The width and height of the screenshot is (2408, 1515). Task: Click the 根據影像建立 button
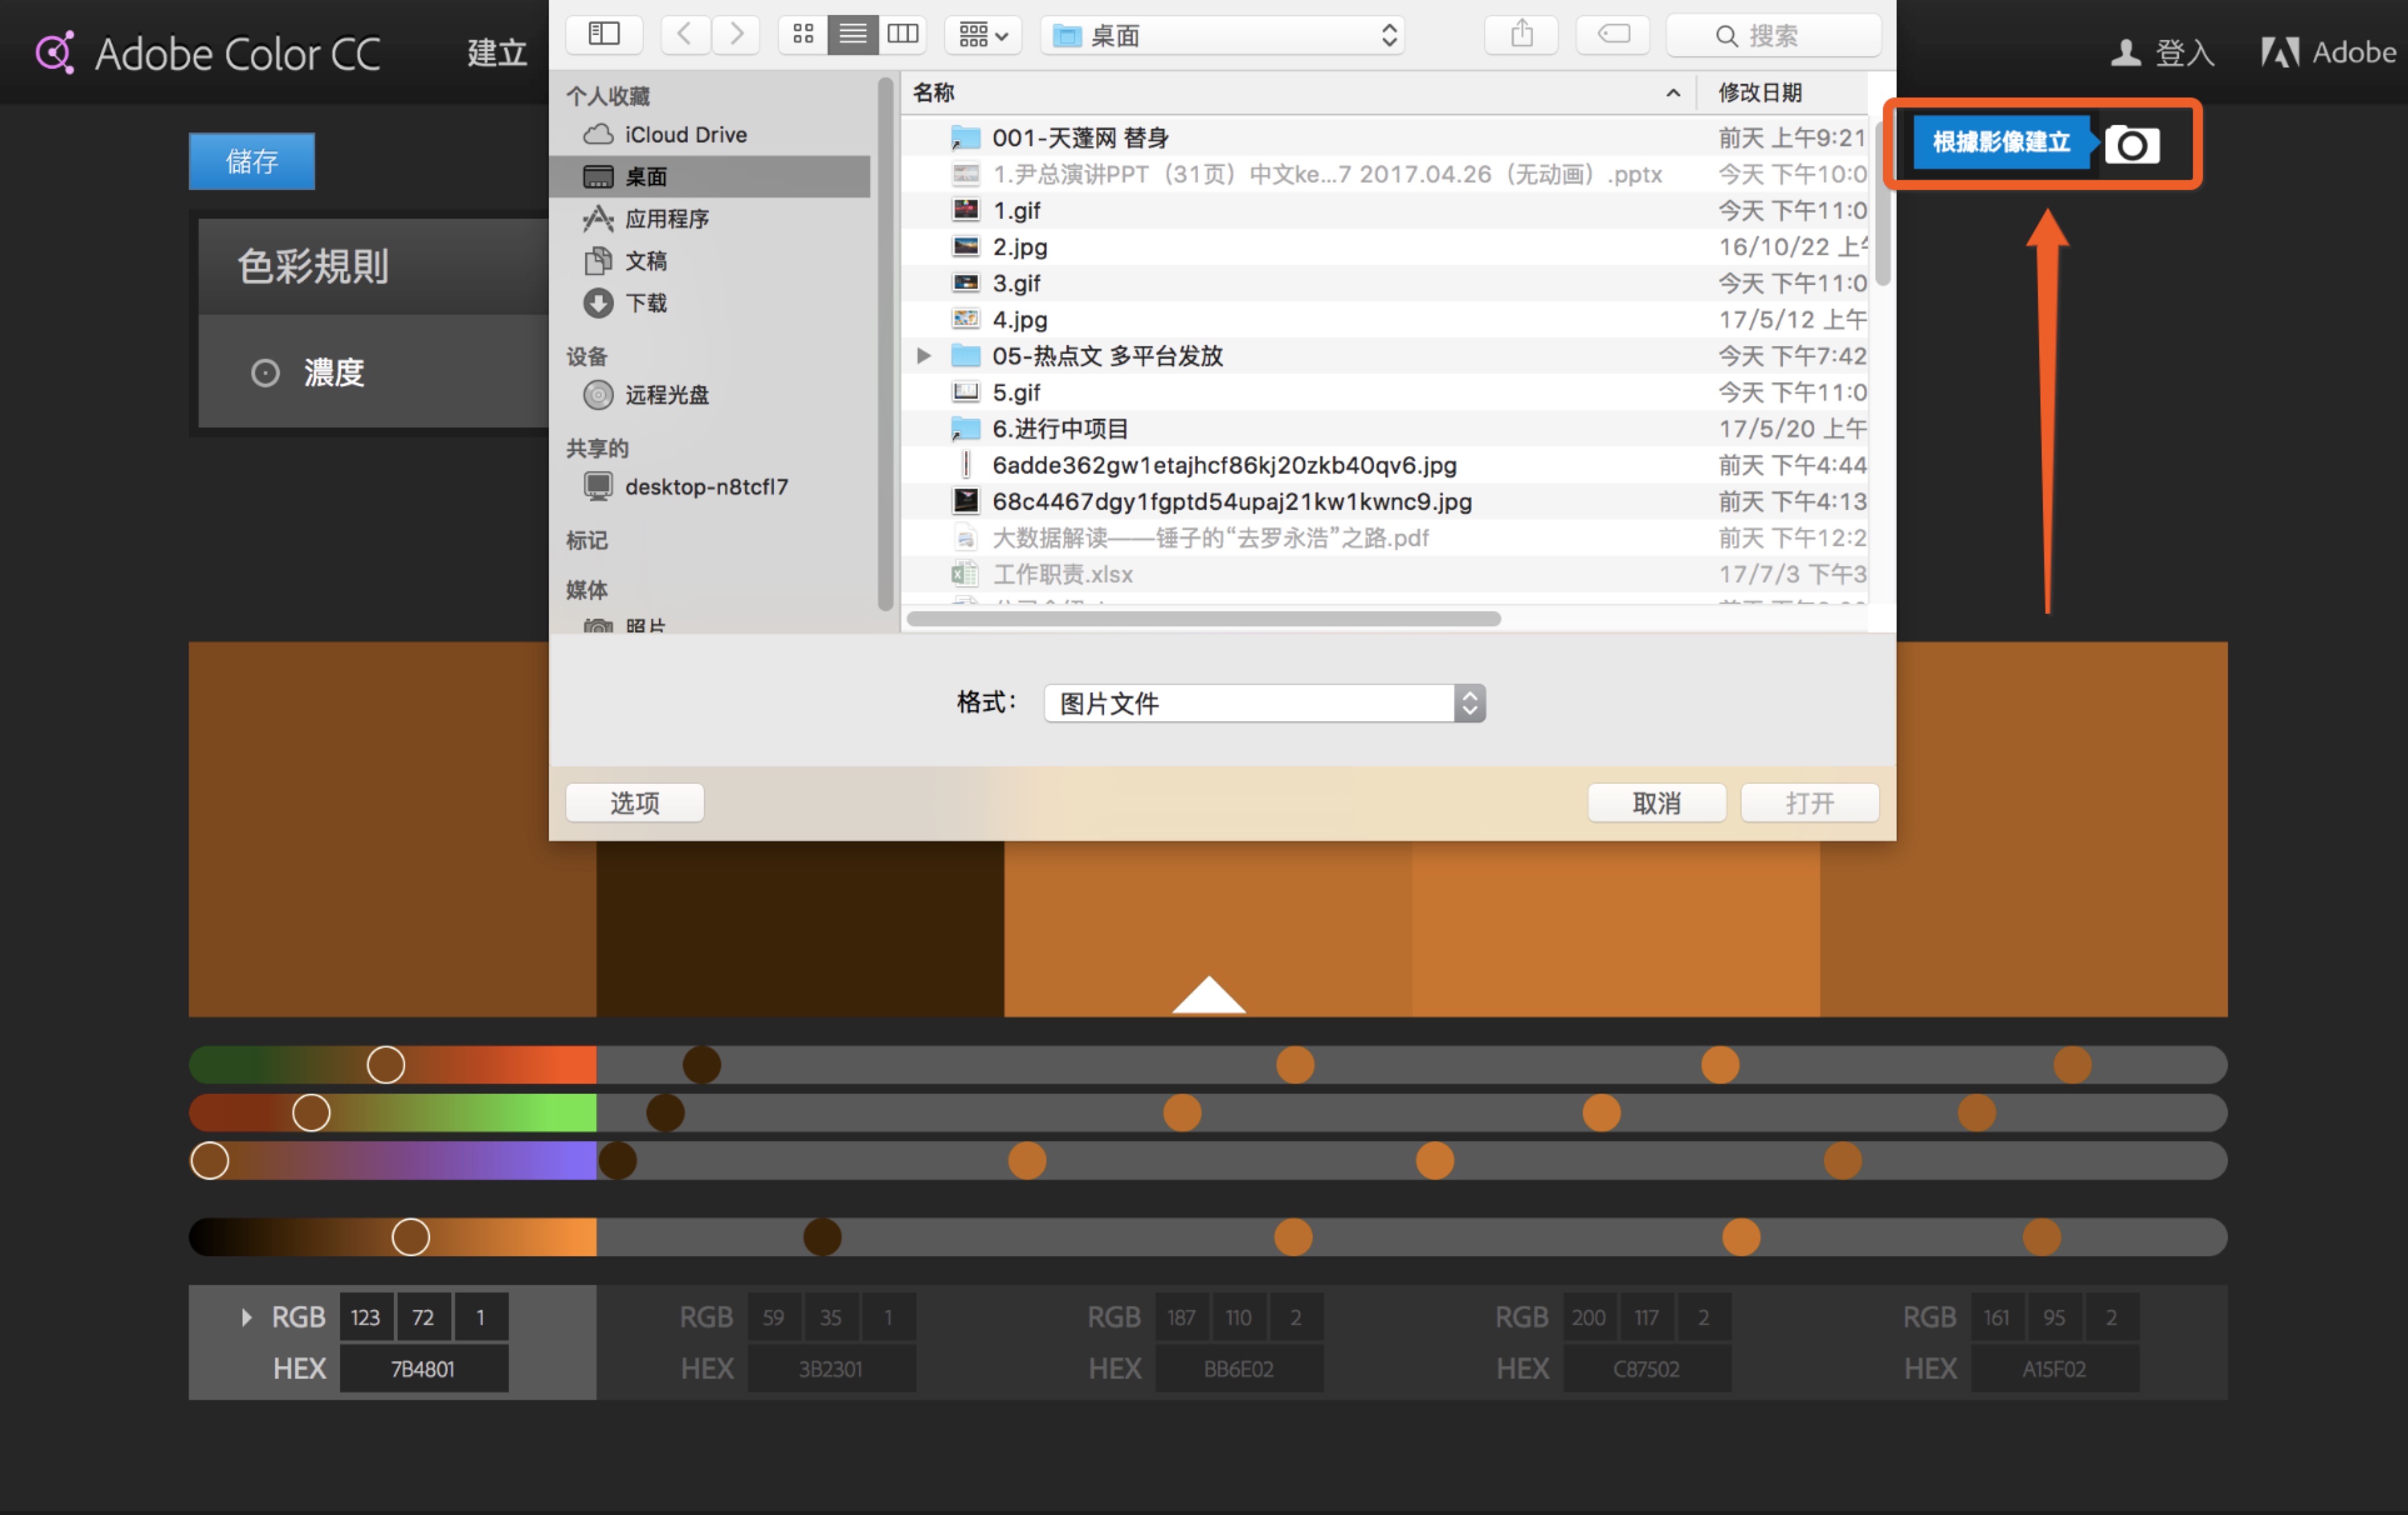pyautogui.click(x=2001, y=142)
